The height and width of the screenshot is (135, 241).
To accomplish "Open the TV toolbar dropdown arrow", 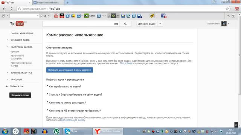I will (105, 16).
